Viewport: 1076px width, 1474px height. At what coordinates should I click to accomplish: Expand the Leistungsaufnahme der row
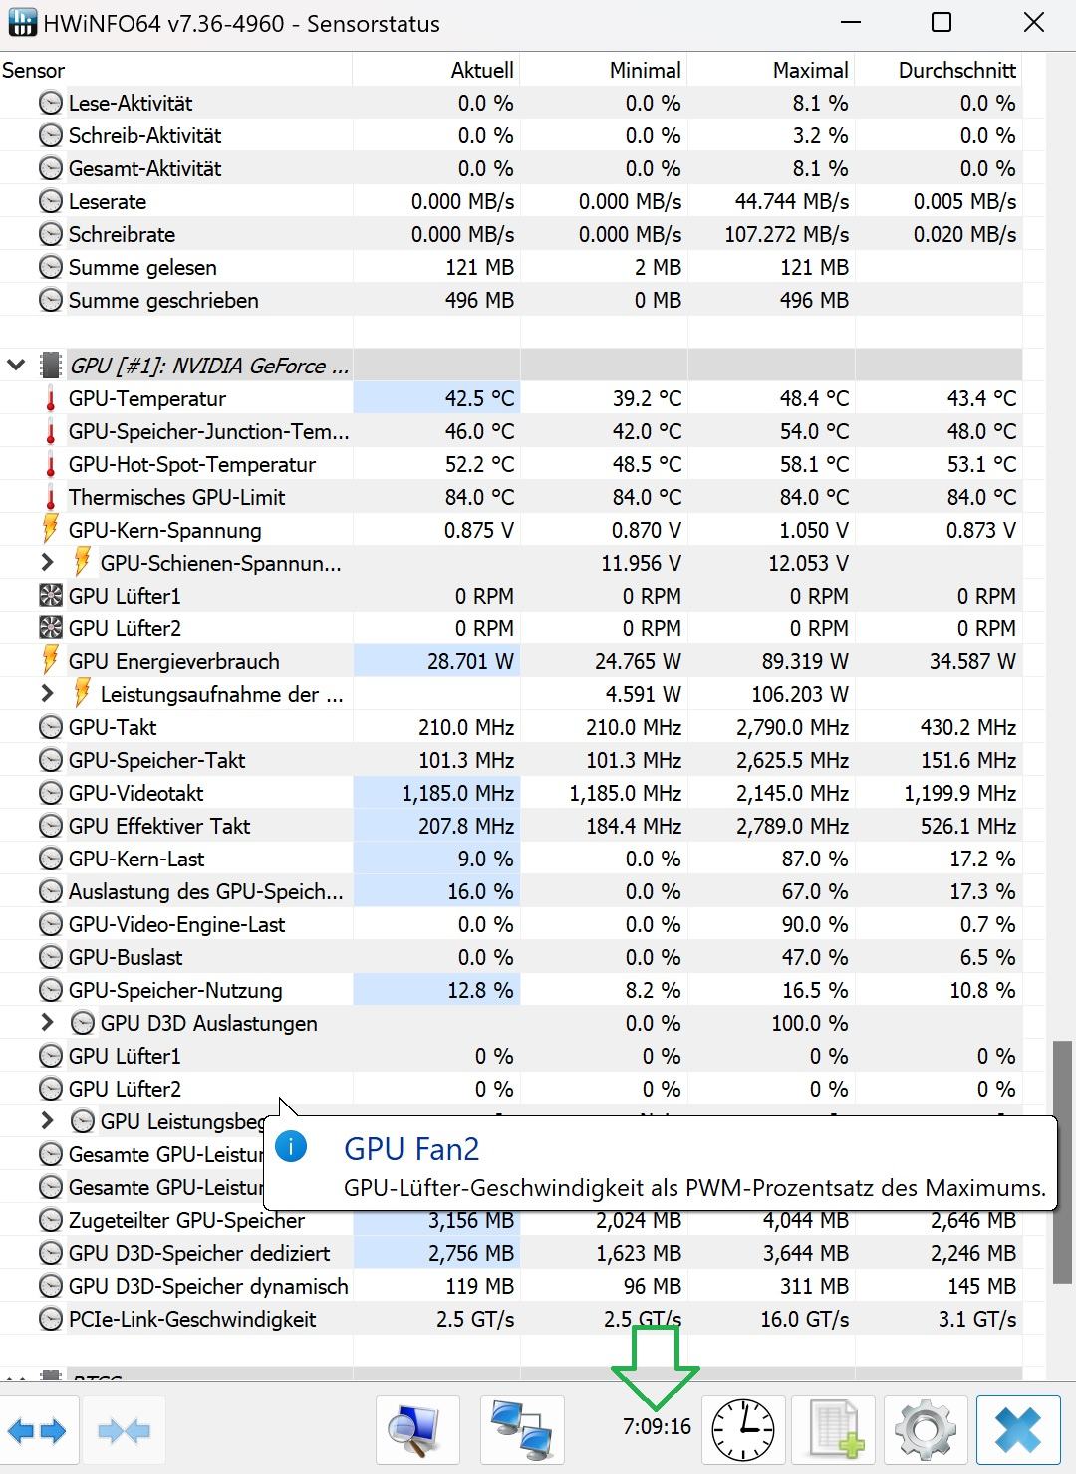coord(47,694)
